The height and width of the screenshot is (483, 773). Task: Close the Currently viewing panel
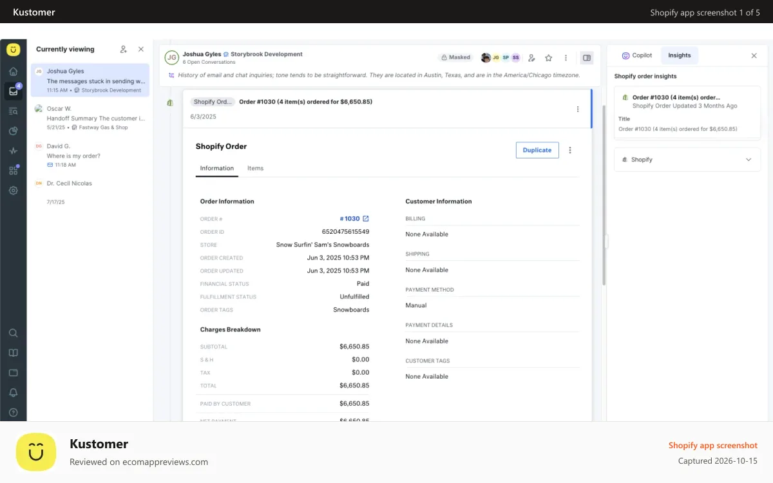click(141, 49)
